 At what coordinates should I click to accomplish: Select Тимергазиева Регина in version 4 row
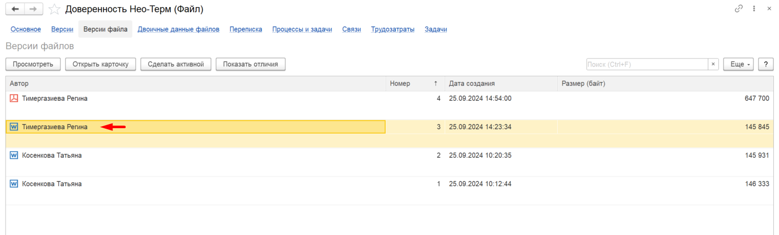tap(55, 99)
